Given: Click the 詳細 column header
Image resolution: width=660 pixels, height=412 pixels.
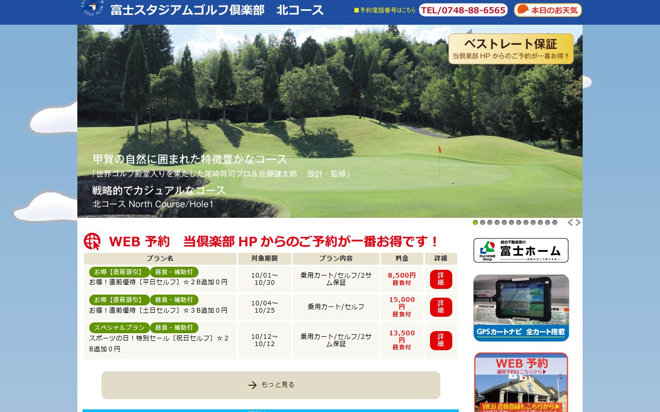Looking at the screenshot, I should click(441, 259).
